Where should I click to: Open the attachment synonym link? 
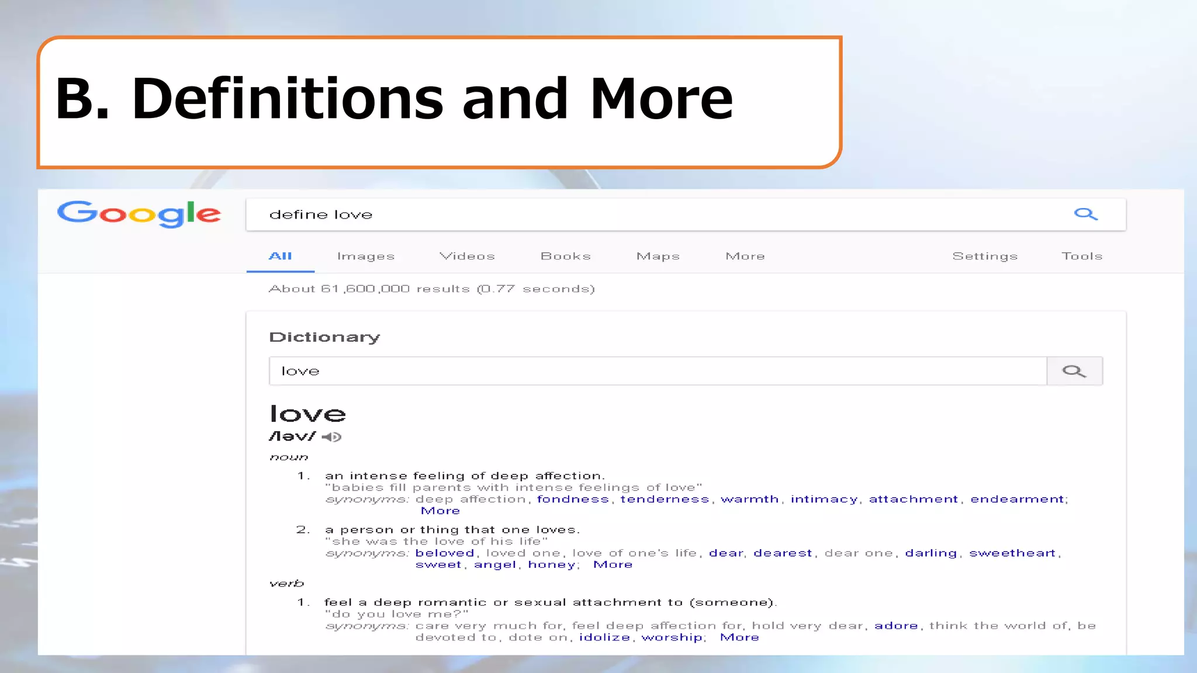pos(914,499)
